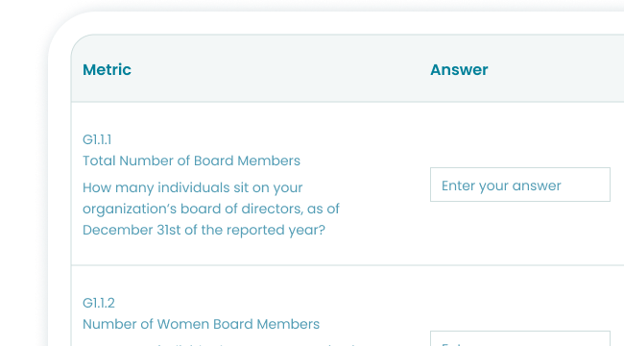624x346 pixels.
Task: Click the 'Metric' column header
Action: tap(108, 70)
